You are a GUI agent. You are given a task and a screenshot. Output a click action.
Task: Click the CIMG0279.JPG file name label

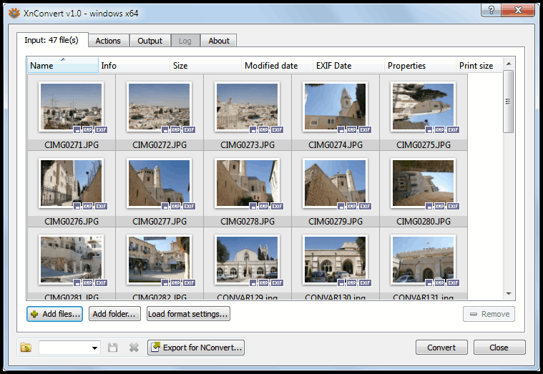pyautogui.click(x=336, y=221)
